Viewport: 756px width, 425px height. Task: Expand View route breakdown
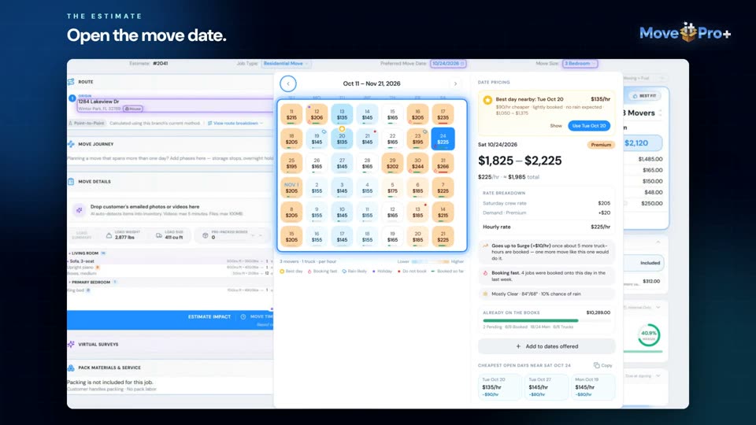pyautogui.click(x=235, y=124)
